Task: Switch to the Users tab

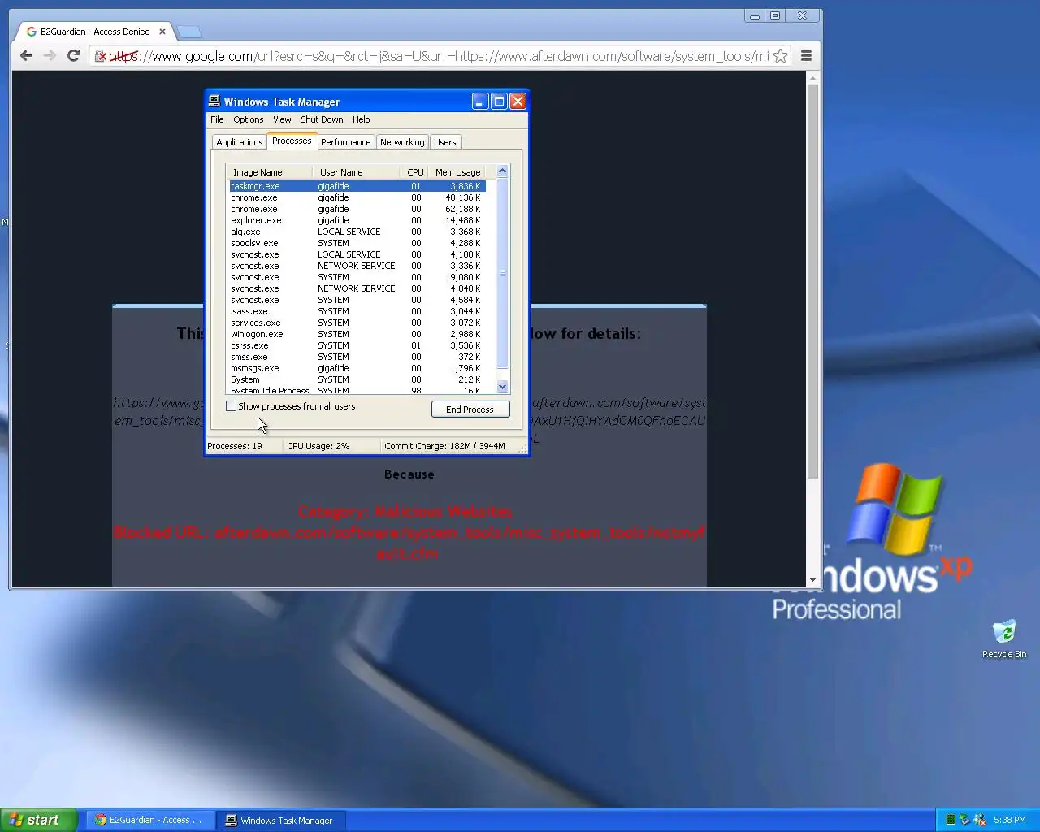Action: coord(444,142)
